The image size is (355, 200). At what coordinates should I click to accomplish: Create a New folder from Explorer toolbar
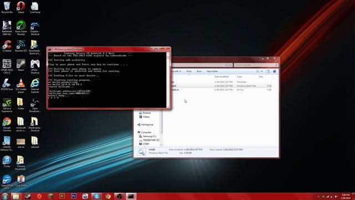click(x=212, y=72)
